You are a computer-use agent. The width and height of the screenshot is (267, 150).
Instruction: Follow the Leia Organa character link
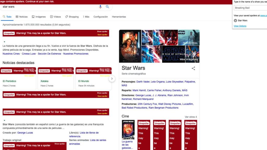tap(158, 82)
